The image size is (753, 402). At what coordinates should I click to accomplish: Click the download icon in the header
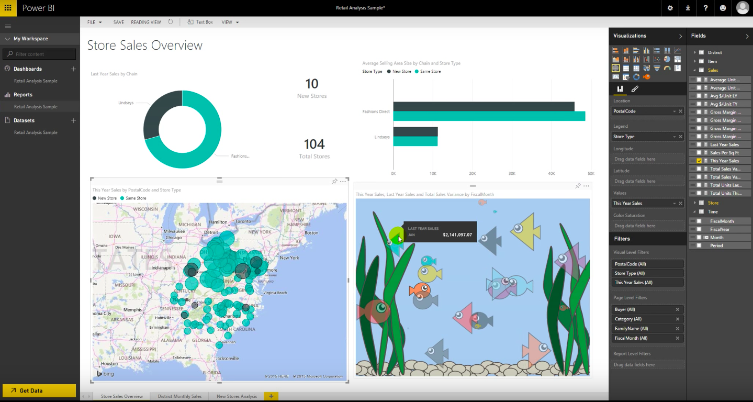688,8
